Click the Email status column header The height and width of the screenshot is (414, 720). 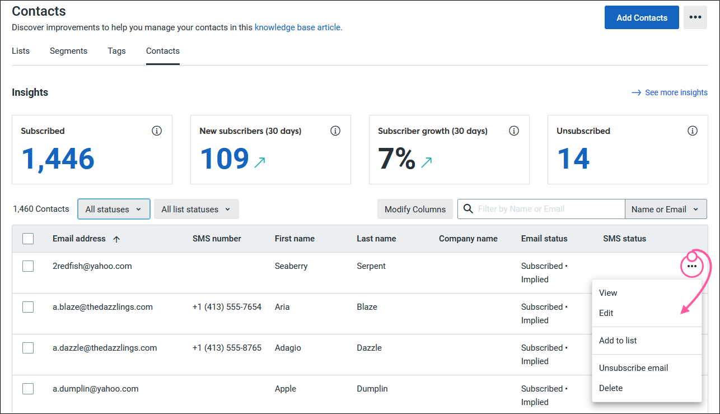[544, 239]
